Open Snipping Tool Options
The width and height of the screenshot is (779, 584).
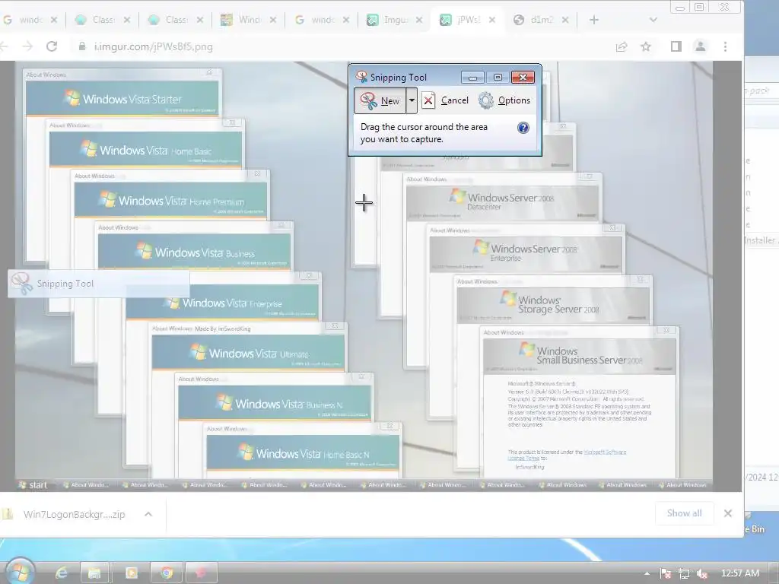click(504, 100)
